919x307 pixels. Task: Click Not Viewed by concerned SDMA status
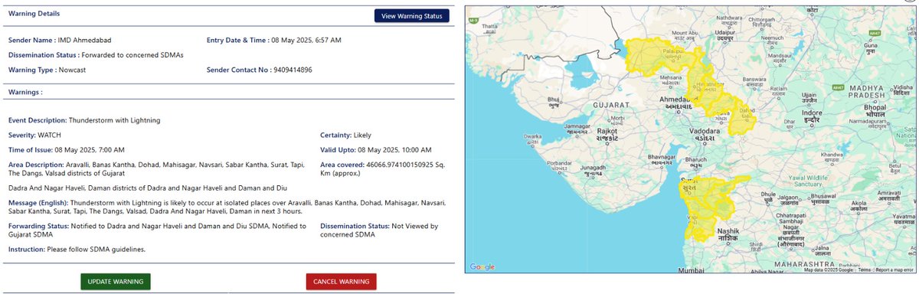(x=379, y=230)
